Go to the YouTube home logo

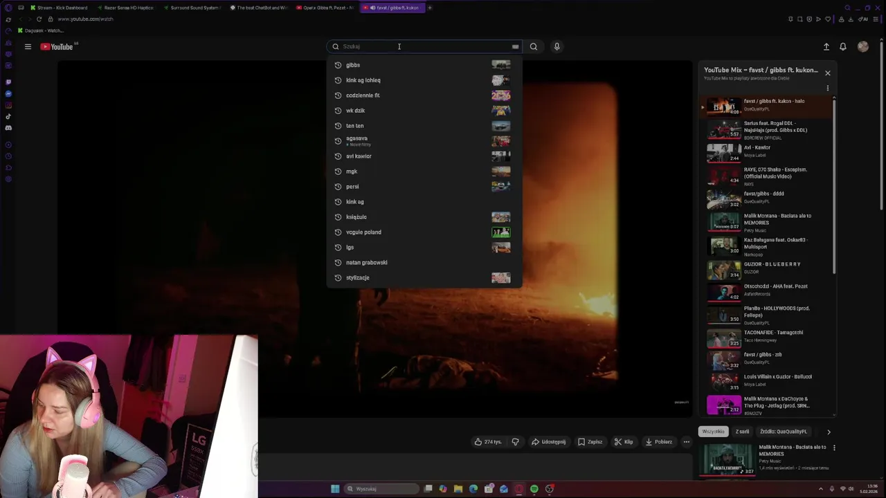pos(57,46)
